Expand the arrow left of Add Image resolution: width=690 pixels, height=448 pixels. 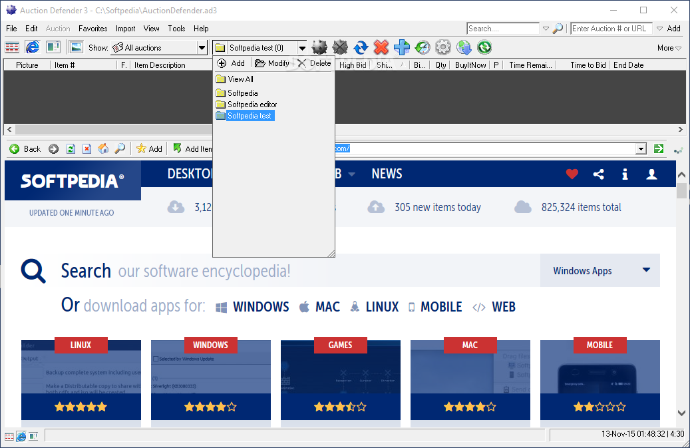tap(659, 29)
